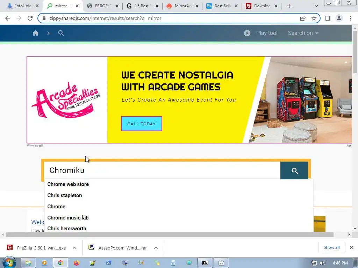358x268 pixels.
Task: Expand options for the FileZilla download
Action: (74, 248)
